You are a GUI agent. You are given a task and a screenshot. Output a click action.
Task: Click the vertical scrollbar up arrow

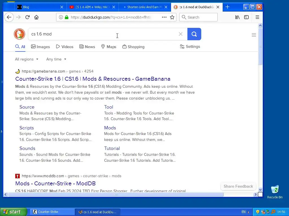(260, 26)
